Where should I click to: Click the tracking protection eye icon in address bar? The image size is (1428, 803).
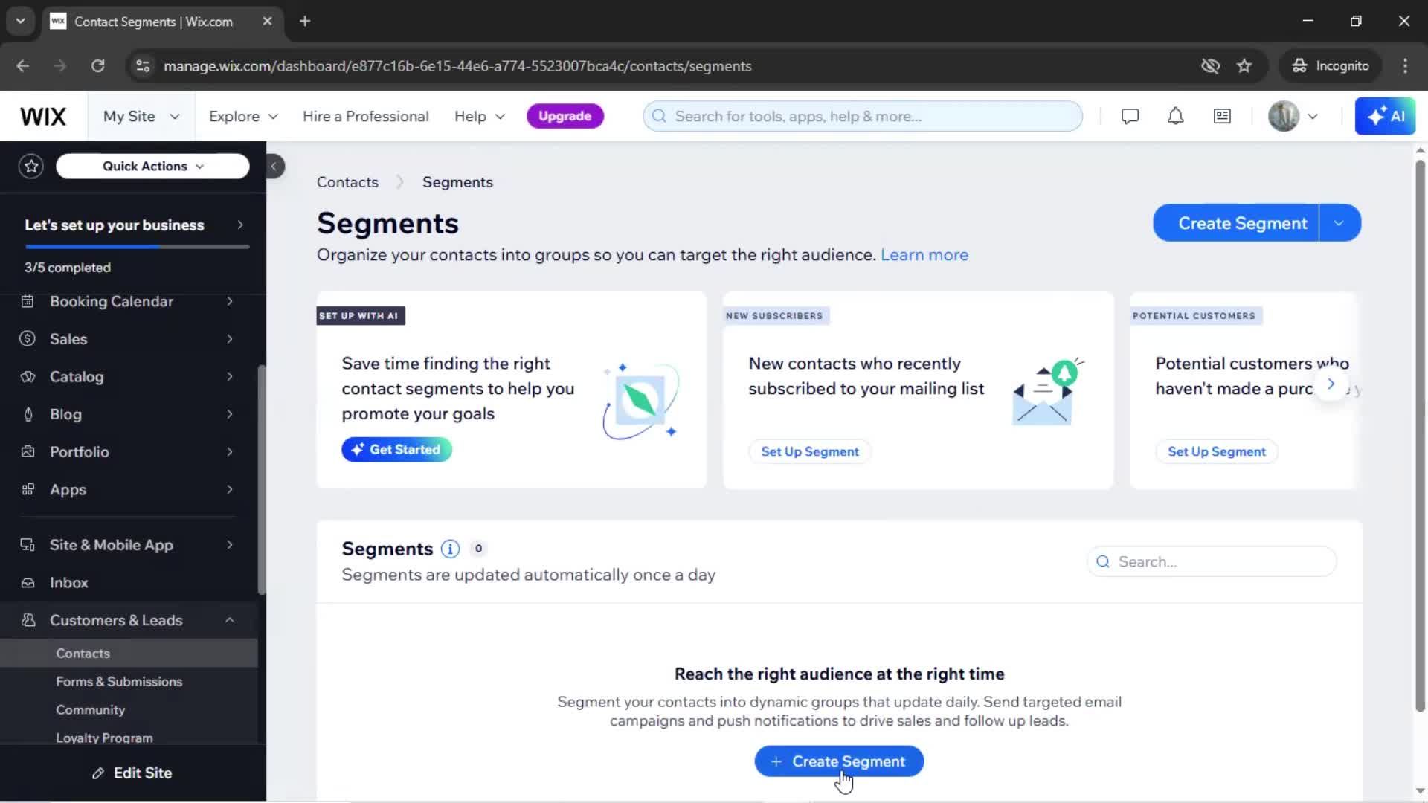[1210, 66]
